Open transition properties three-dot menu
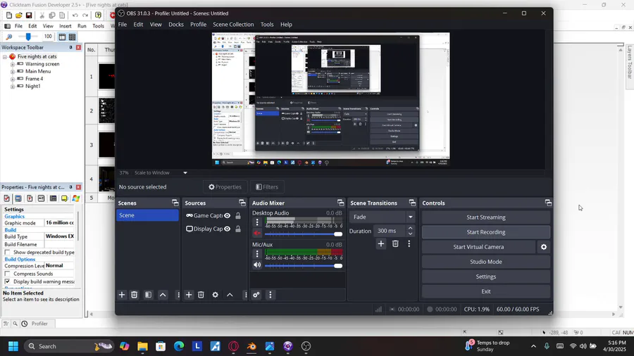This screenshot has height=356, width=634. tap(409, 244)
